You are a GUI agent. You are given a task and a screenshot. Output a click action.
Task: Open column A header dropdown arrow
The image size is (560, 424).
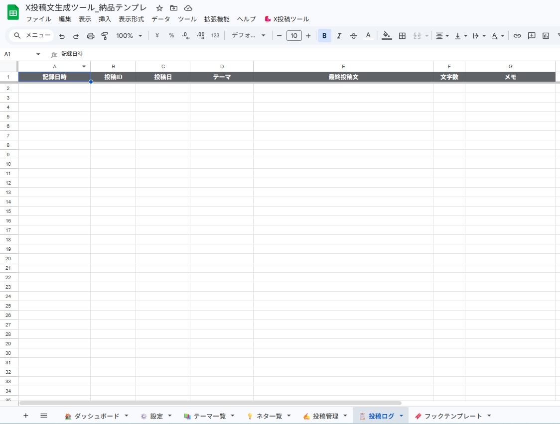point(84,66)
